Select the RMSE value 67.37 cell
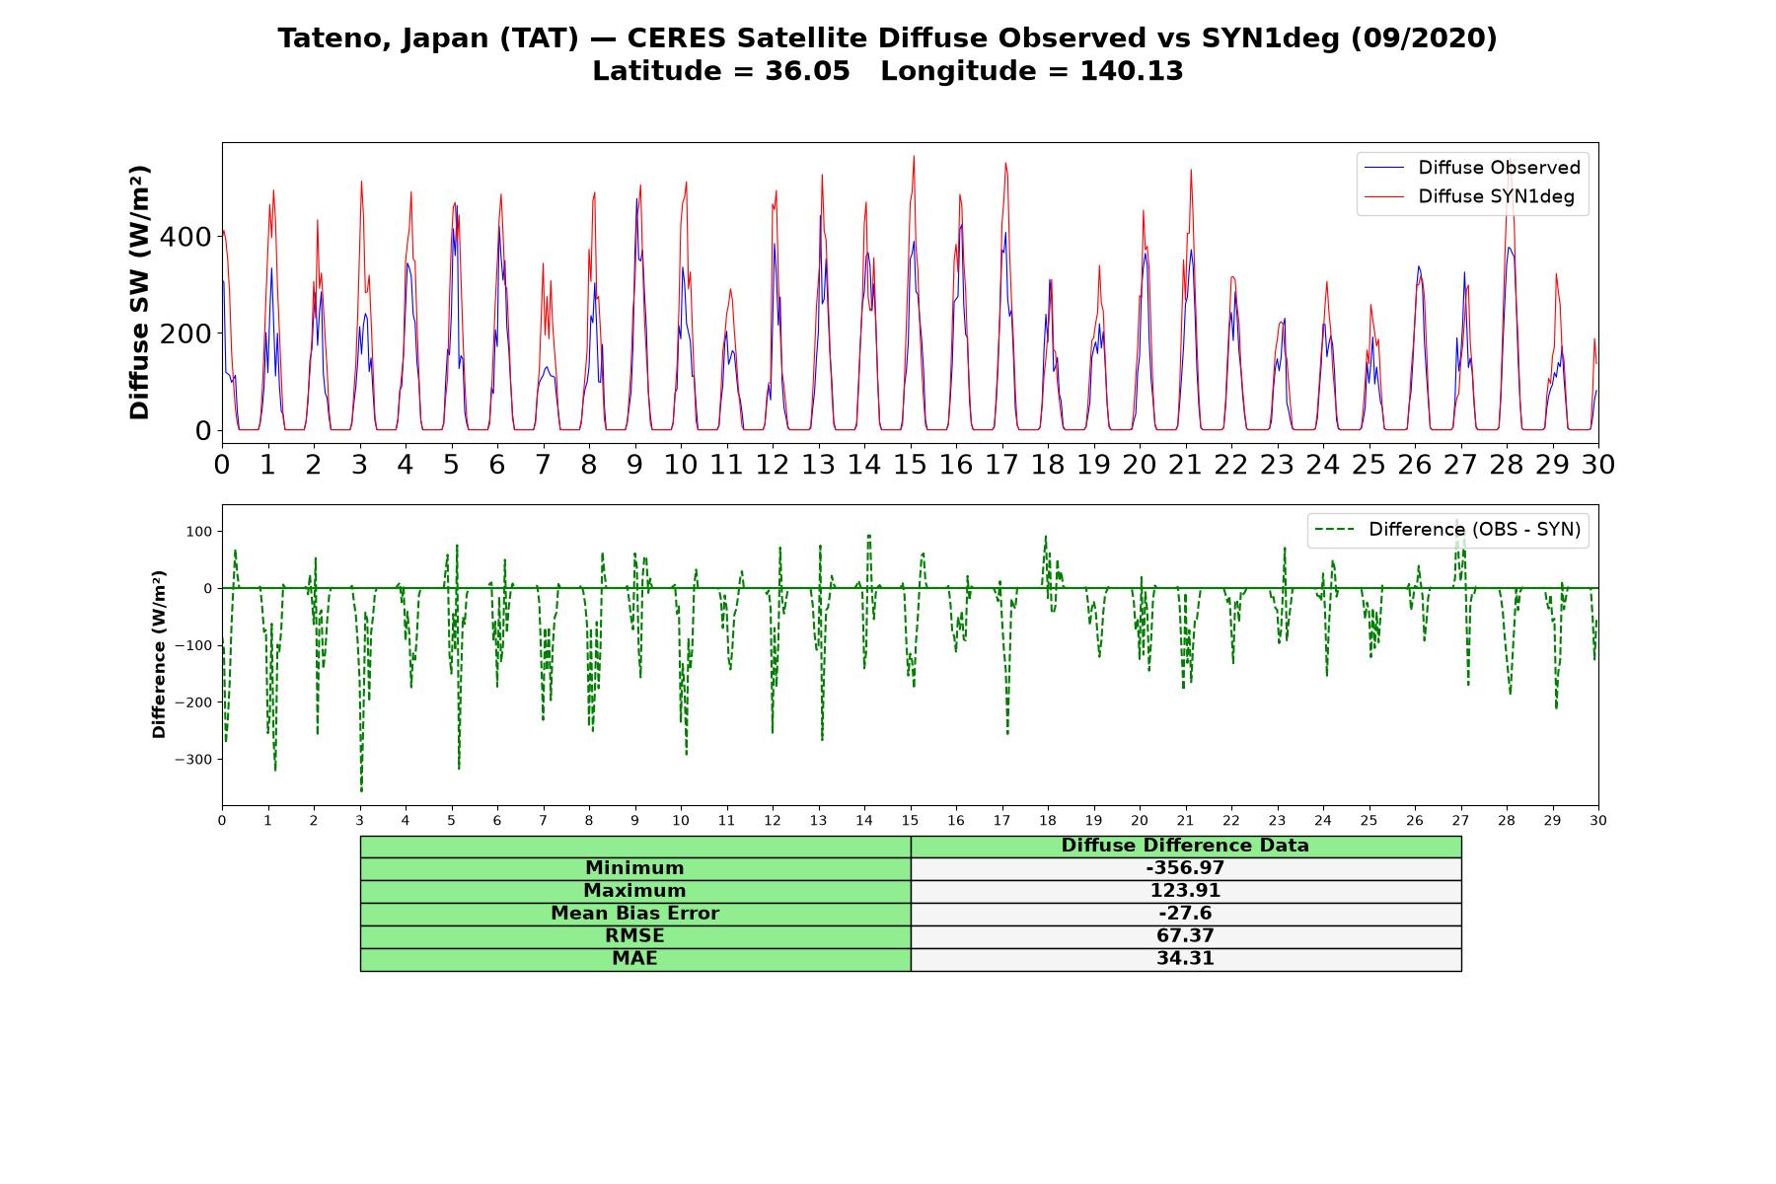1776x1184 pixels. coord(1185,936)
